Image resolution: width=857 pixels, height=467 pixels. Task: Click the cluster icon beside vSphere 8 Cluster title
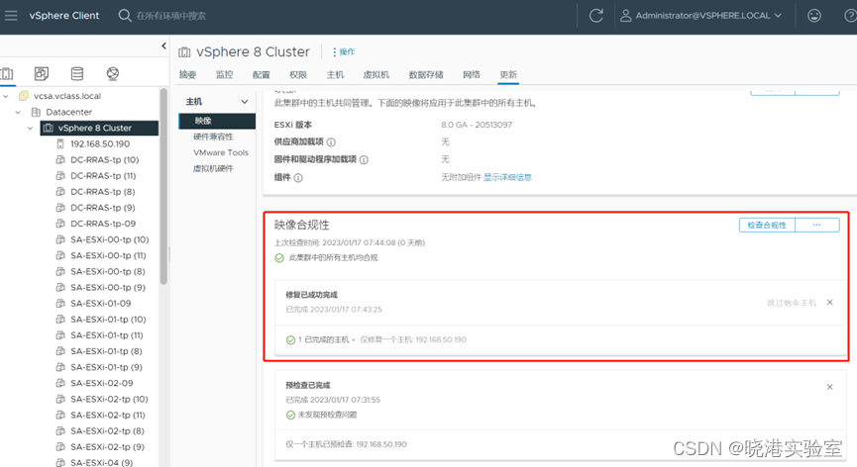(x=184, y=51)
